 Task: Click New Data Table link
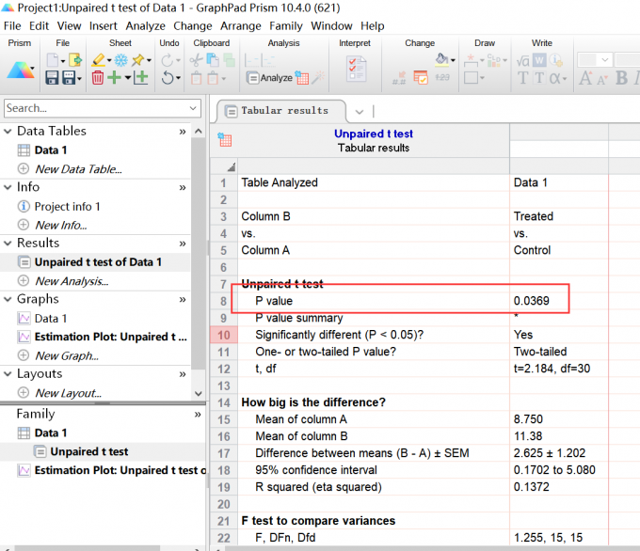pos(78,169)
